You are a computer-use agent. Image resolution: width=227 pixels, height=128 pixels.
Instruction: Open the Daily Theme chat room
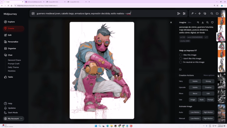13,67
